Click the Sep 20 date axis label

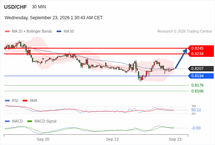43,139
